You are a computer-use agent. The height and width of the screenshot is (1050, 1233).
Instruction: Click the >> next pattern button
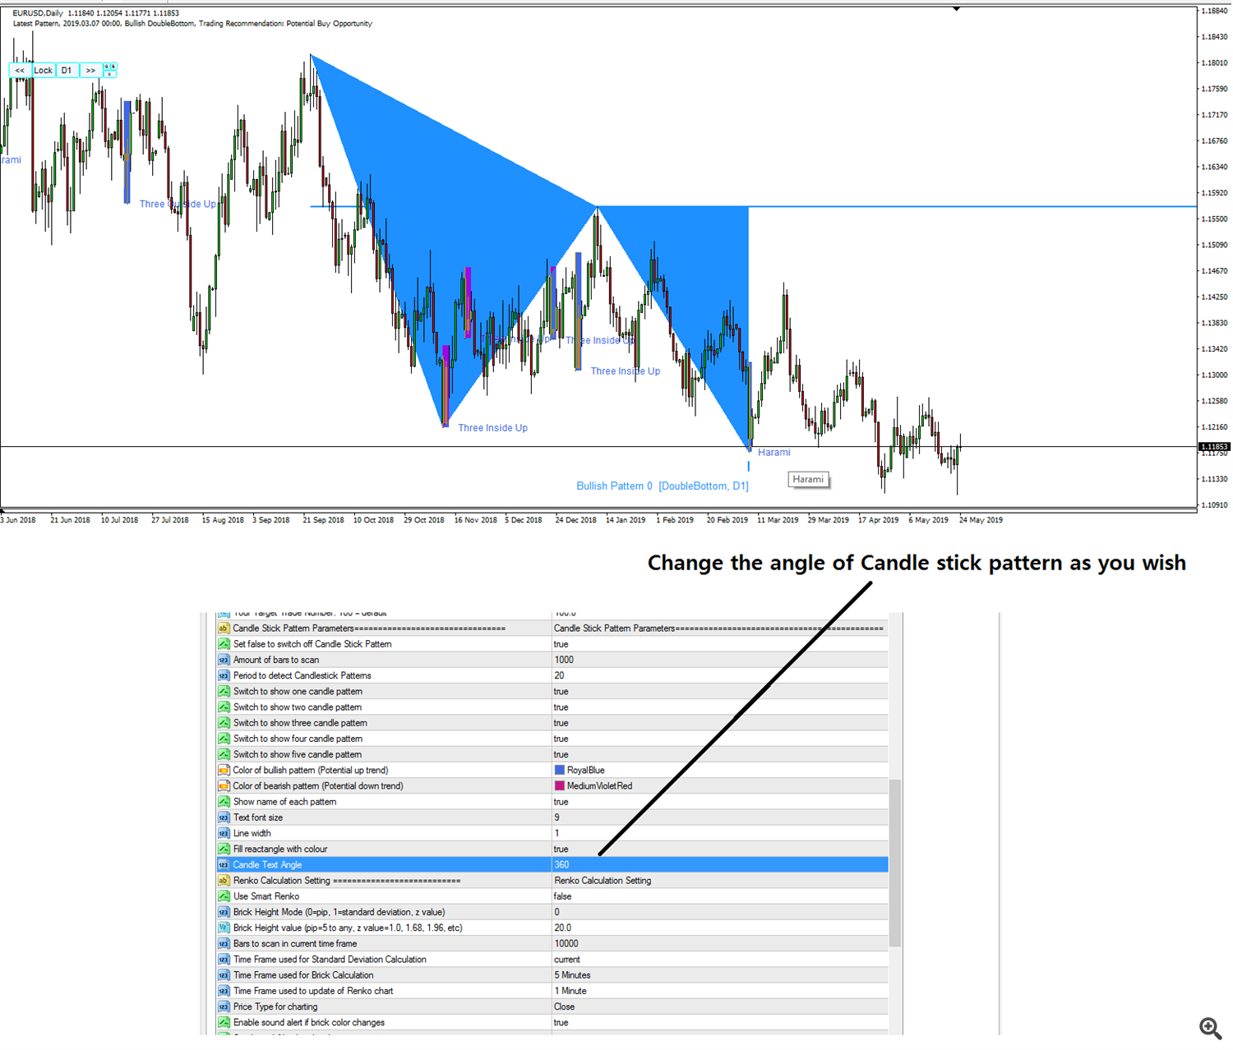pyautogui.click(x=90, y=71)
